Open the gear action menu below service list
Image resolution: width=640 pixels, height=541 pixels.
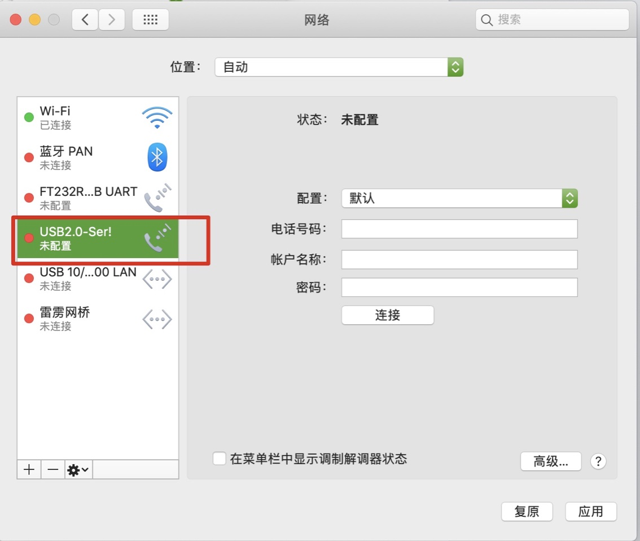pyautogui.click(x=78, y=469)
